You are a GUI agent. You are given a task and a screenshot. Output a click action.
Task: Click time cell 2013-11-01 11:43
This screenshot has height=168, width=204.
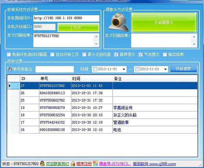click(92, 86)
